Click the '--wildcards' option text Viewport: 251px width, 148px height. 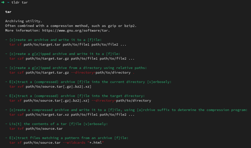click(74, 143)
